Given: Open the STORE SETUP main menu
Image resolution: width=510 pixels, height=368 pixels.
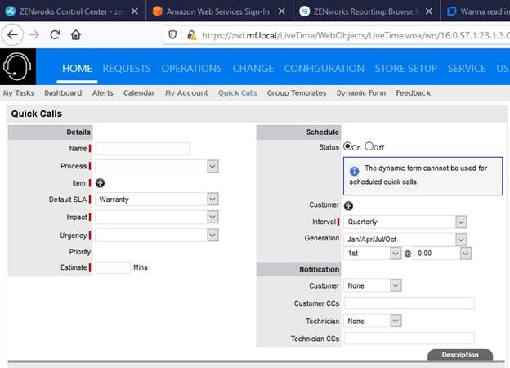Looking at the screenshot, I should coord(406,69).
